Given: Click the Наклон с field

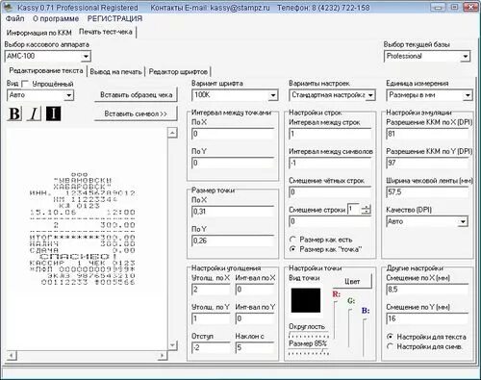Looking at the screenshot, I should click(255, 347).
